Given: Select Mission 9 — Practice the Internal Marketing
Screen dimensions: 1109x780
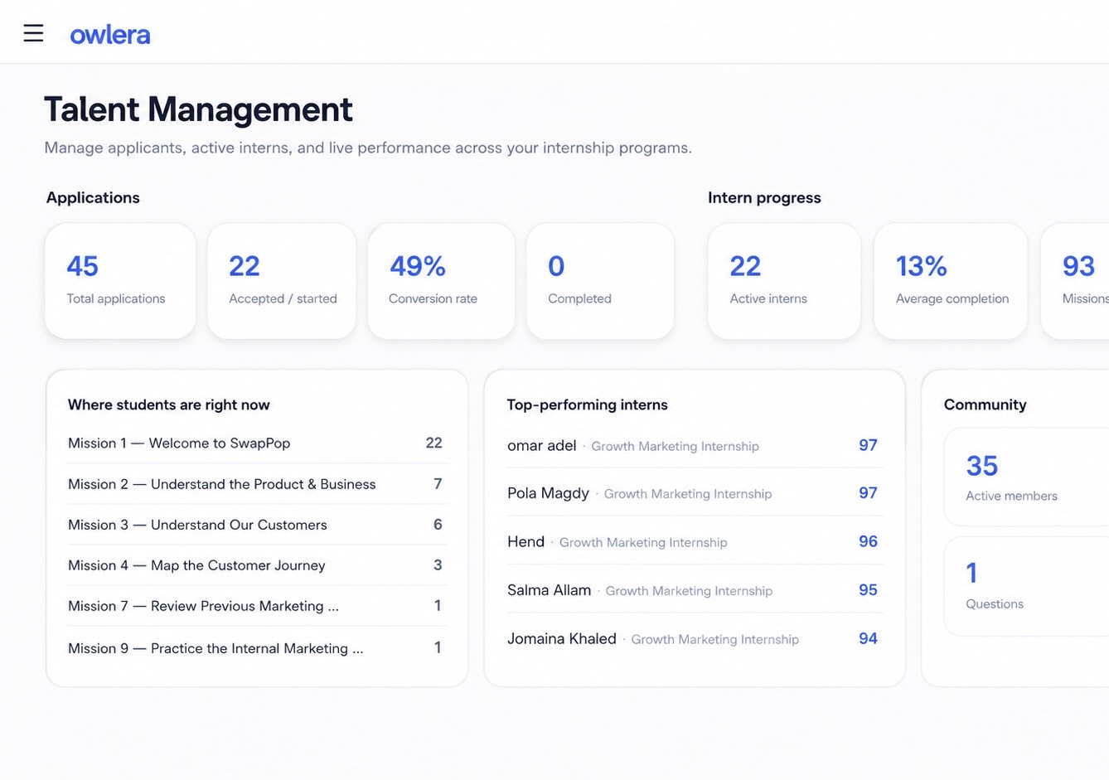Looking at the screenshot, I should 257,648.
